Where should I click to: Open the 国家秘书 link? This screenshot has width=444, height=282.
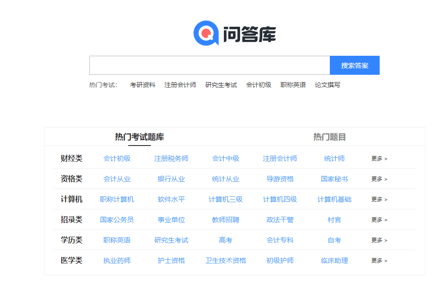(334, 179)
